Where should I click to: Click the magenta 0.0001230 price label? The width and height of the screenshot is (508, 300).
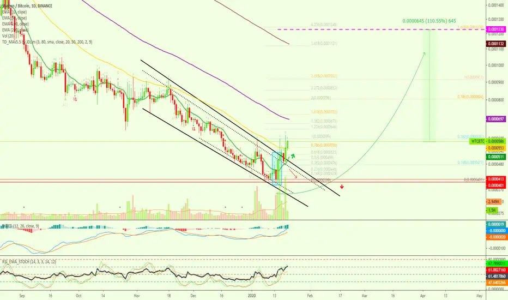pos(495,29)
